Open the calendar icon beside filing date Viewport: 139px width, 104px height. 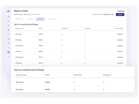[112, 14]
